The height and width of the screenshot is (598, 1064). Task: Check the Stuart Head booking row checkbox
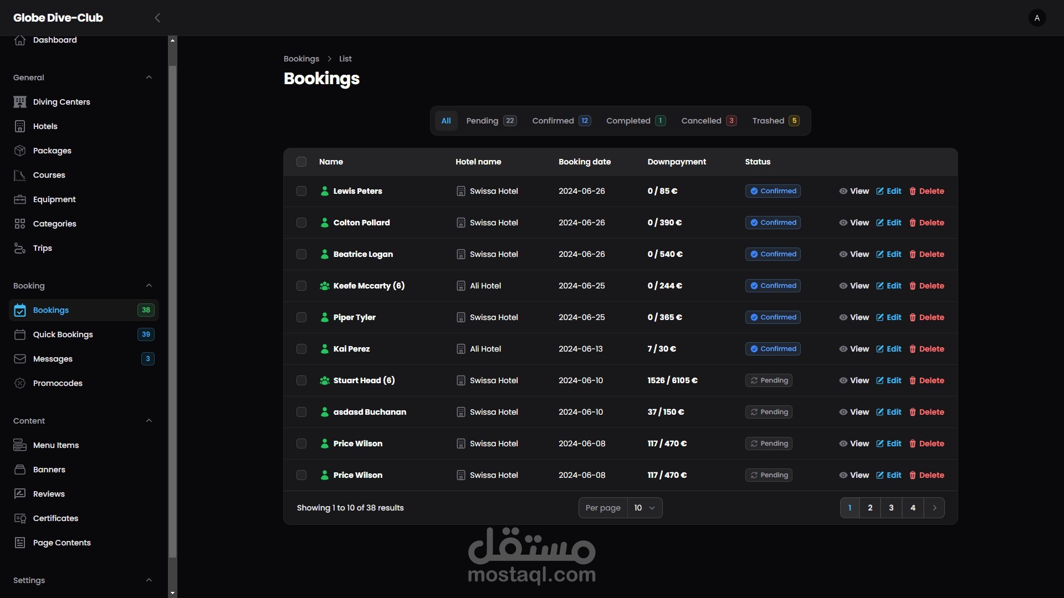point(301,380)
